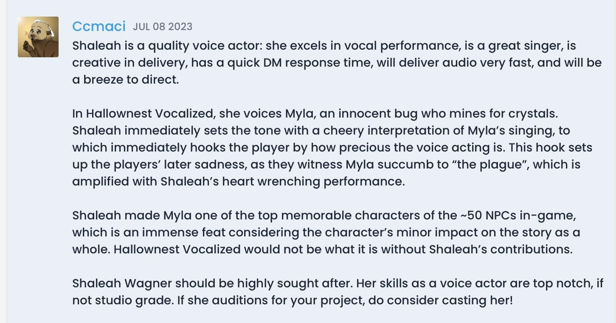Open the Ccmaci username profile link
Image resolution: width=616 pixels, height=323 pixels.
coord(98,26)
